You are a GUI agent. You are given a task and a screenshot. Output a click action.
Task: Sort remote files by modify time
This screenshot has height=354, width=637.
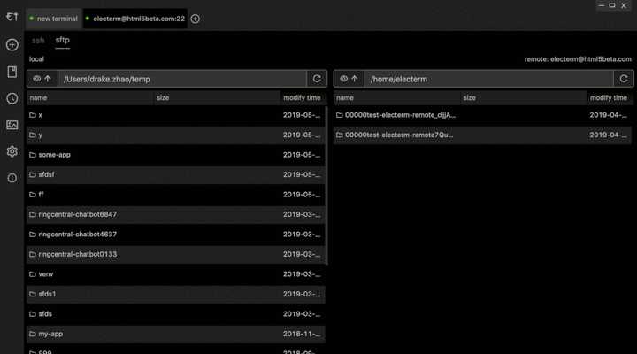[609, 98]
